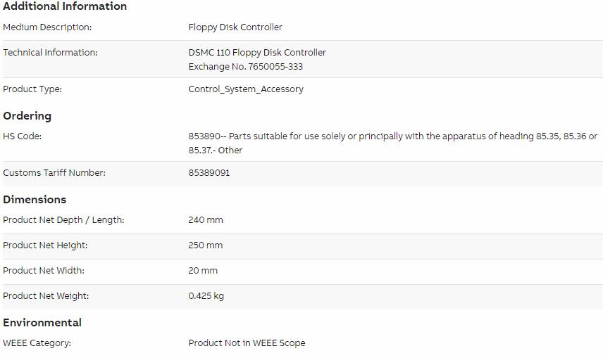Click the Ordering section heading
Viewport: 603px width, 358px height.
point(27,116)
